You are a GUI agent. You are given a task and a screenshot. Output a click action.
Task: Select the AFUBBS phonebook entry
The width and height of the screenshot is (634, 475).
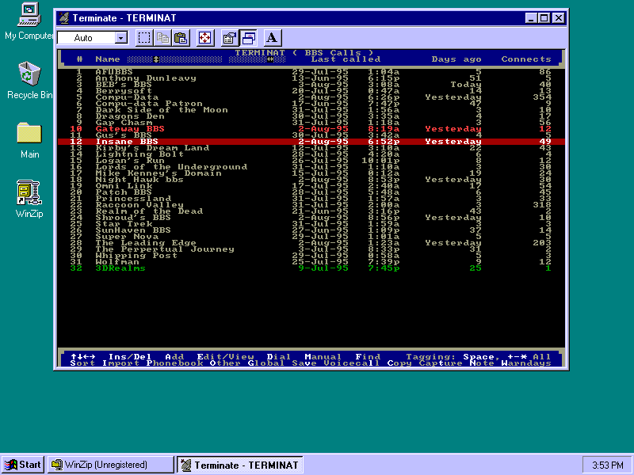pos(311,72)
